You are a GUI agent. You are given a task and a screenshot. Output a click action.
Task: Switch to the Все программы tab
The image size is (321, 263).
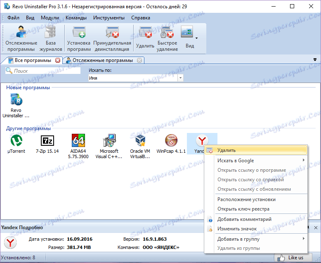(33, 60)
